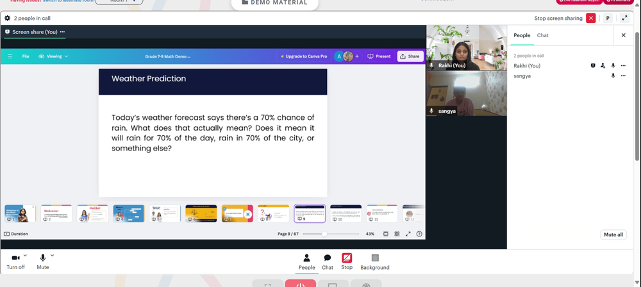Viewport: 641px width, 287px height.
Task: Click the collaborator photo avatar
Action: [348, 56]
